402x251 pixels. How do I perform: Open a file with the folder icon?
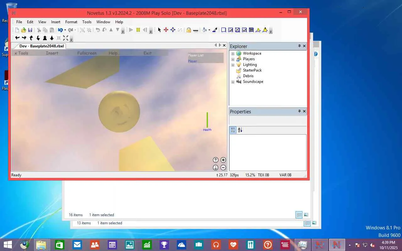[x=24, y=30]
